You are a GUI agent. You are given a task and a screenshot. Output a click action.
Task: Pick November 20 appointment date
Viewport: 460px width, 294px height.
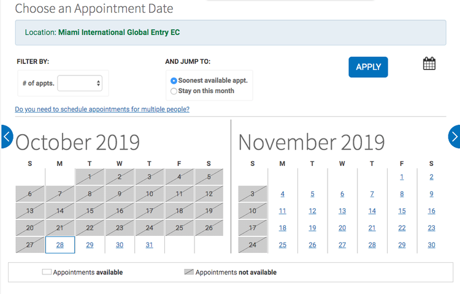click(342, 228)
